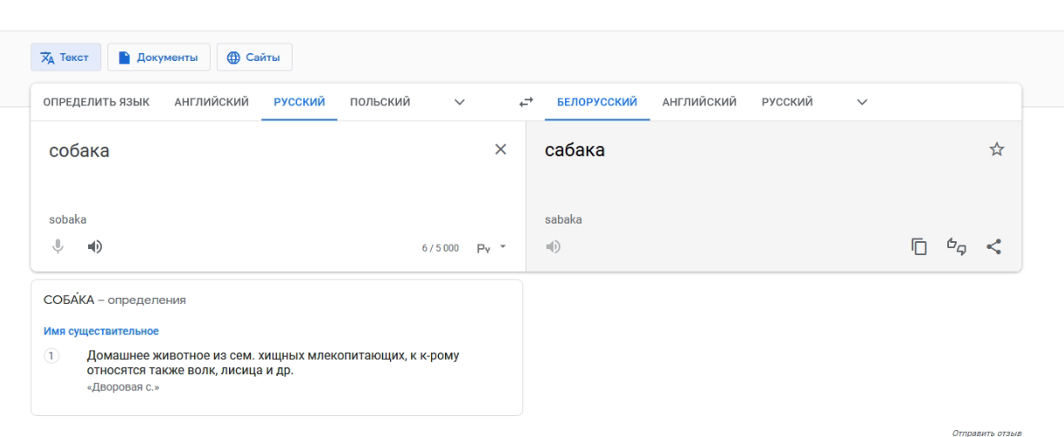
Task: Click the microphone voice input icon
Action: tap(58, 246)
